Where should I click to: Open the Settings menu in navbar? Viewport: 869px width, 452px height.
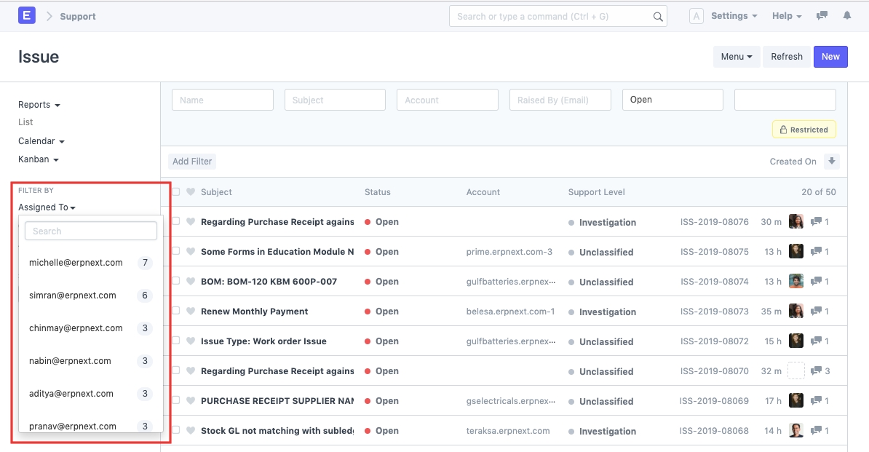pyautogui.click(x=733, y=16)
